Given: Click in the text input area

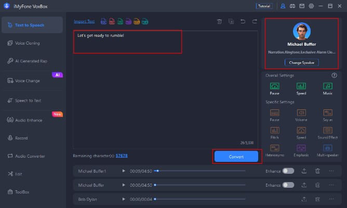Looking at the screenshot, I should coord(165,90).
